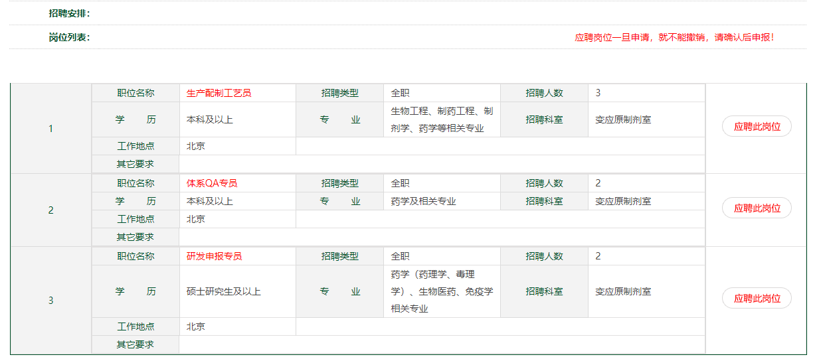Click 北京 work location for 体系QA专员

tap(196, 219)
